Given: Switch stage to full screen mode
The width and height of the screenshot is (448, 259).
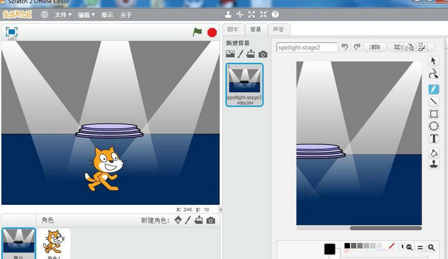Looking at the screenshot, I should [x=12, y=32].
